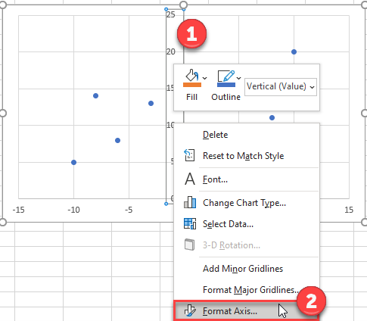367x321 pixels.
Task: Open the Vertical (Value) element selector
Action: click(x=281, y=87)
